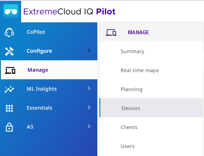Screen dimensions: 204x156
Task: Click the ExtremeCloud IQ sunglasses logo icon
Action: tap(11, 11)
